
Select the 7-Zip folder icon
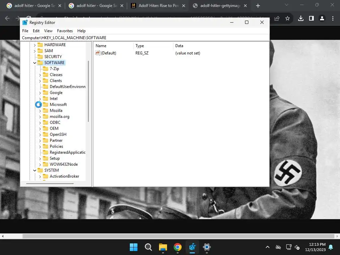point(45,68)
